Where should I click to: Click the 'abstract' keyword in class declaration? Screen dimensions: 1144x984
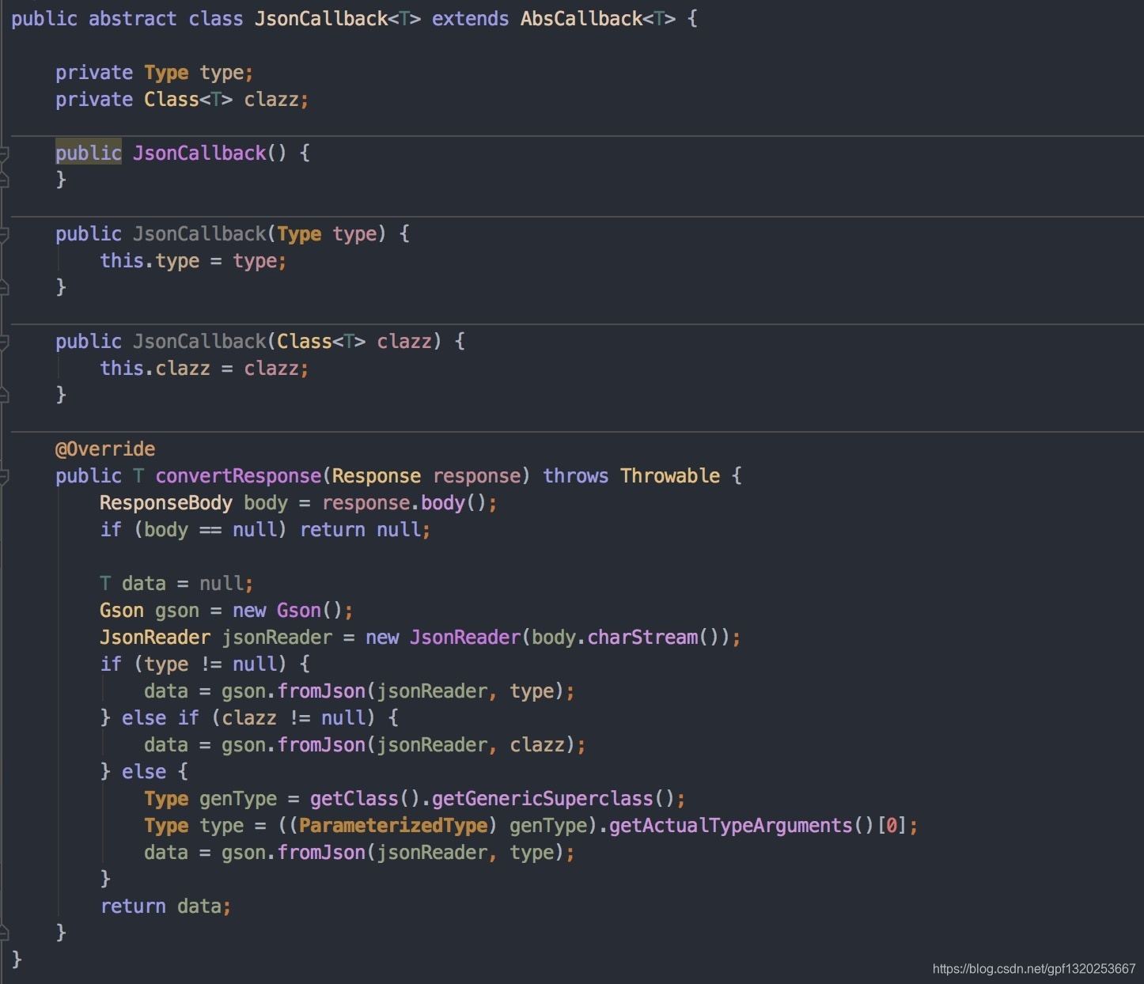pos(133,18)
